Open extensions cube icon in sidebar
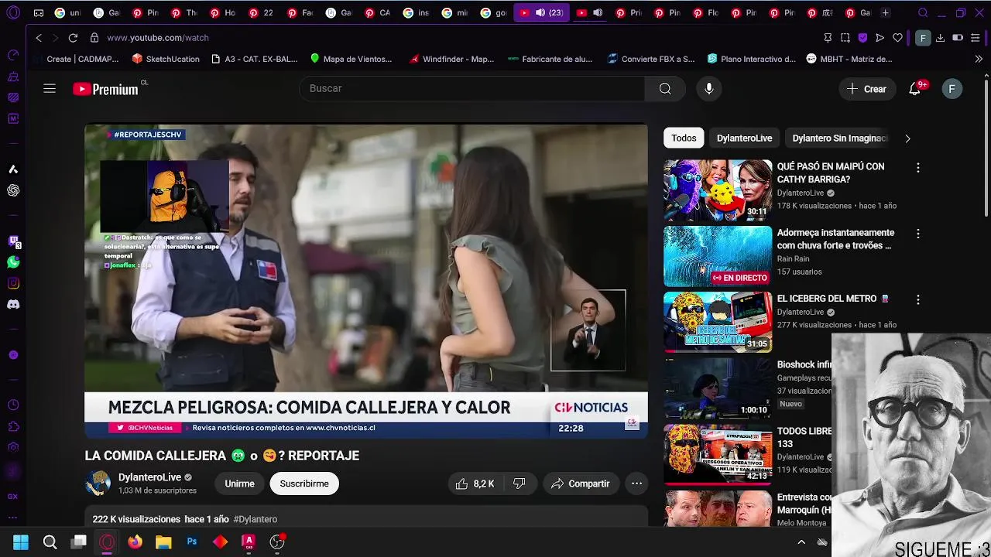 point(13,426)
